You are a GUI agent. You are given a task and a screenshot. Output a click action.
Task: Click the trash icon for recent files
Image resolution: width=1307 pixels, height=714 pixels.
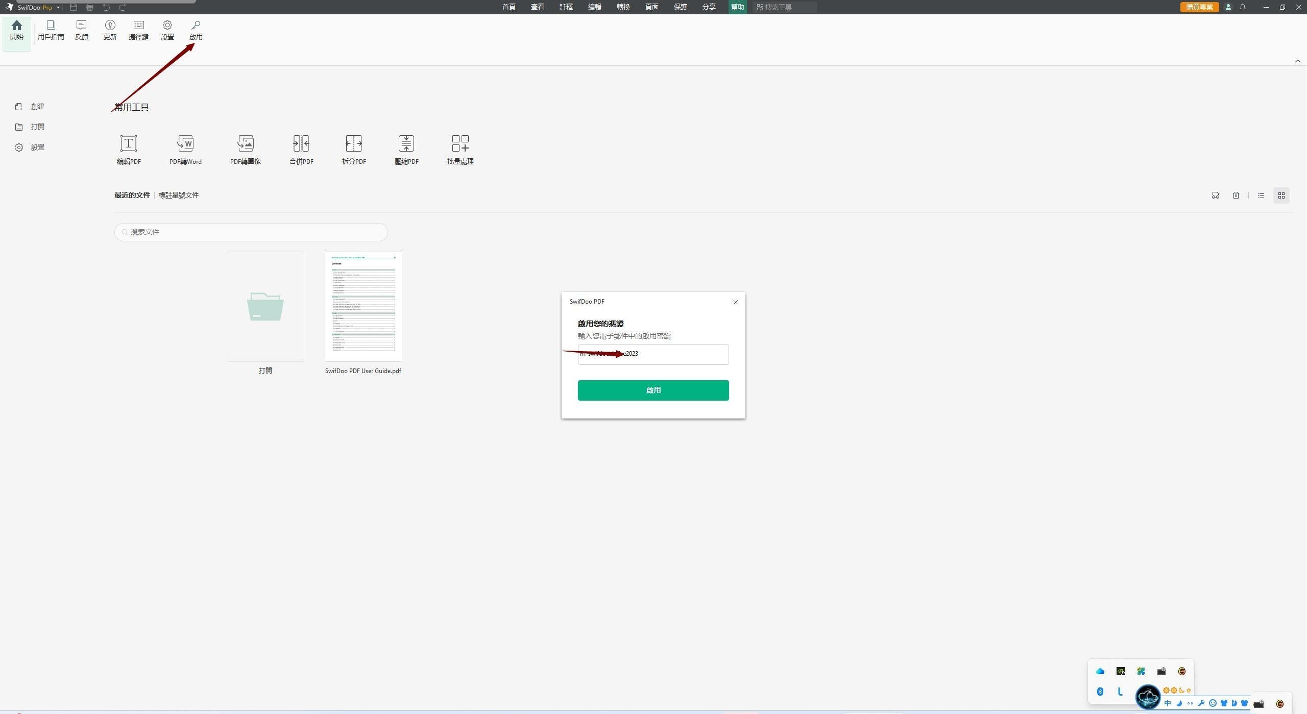coord(1236,195)
